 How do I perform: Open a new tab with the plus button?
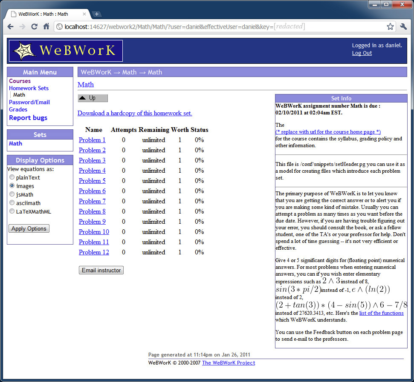point(97,14)
